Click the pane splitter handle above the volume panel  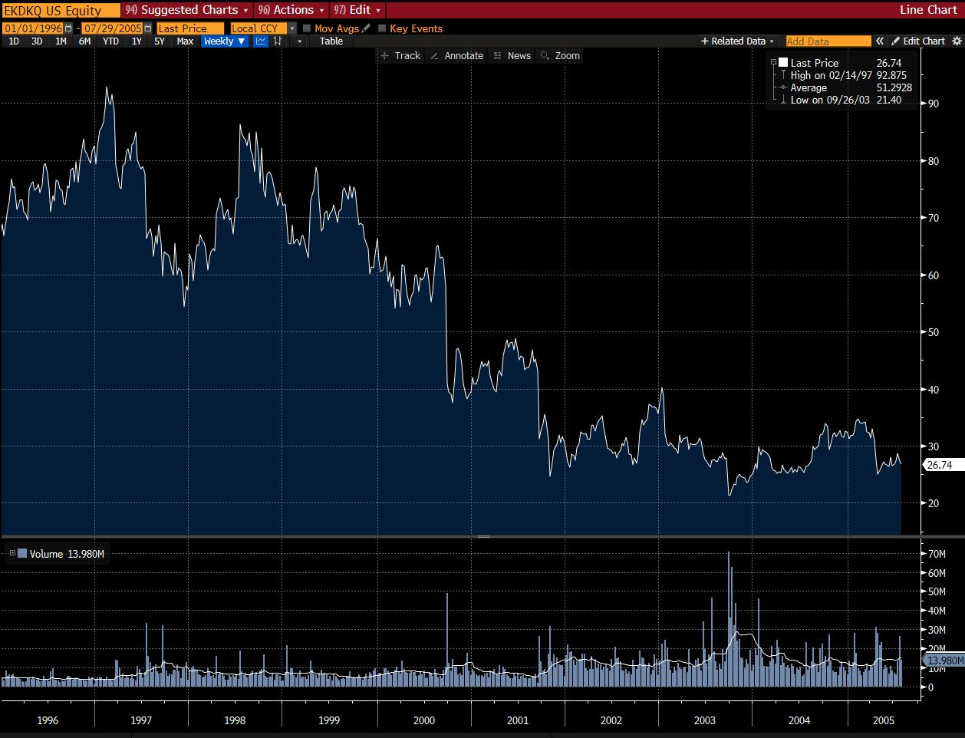483,536
